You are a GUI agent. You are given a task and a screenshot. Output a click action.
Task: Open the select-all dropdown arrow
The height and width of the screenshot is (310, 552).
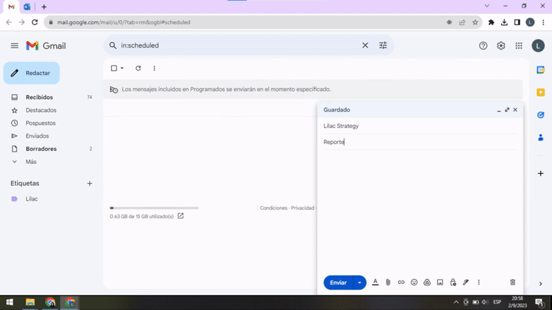pyautogui.click(x=122, y=68)
